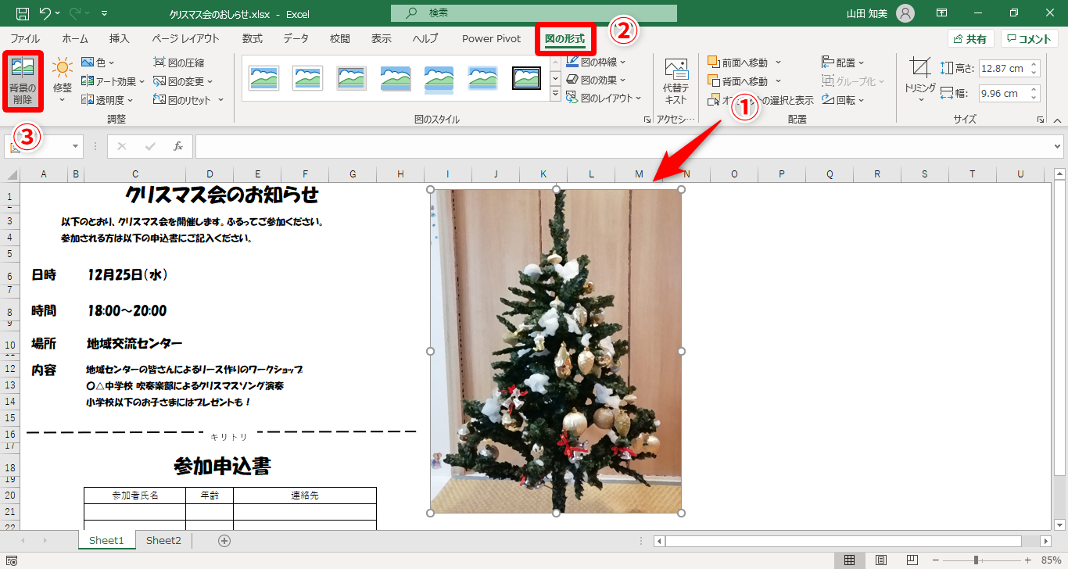1068x569 pixels.
Task: Open the ファイル tab
Action: coord(25,38)
